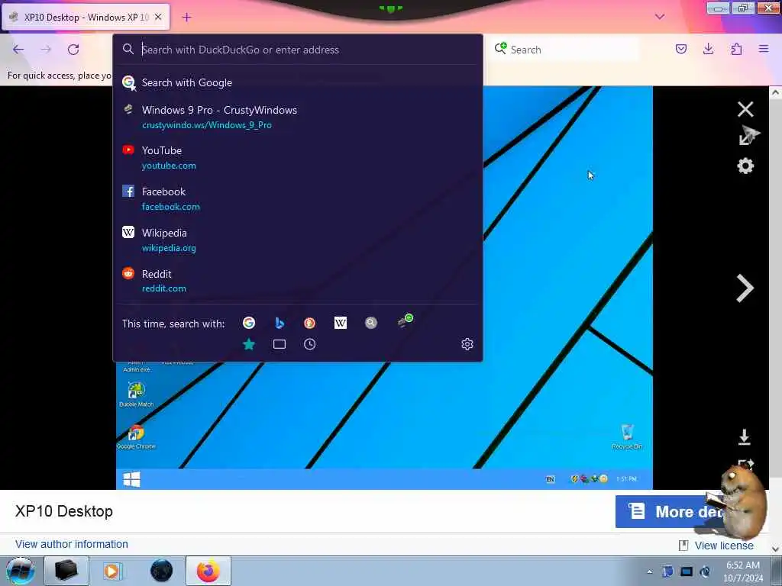Viewport: 782px width, 586px height.
Task: Open the Pocket save icon
Action: coord(681,49)
